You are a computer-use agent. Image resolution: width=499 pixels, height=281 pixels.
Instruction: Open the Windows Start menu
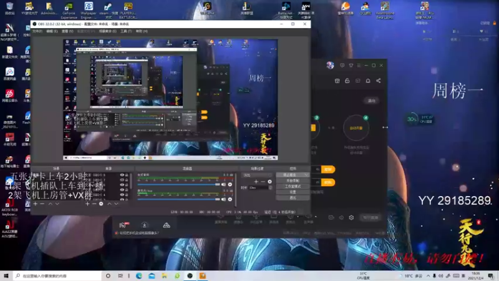point(6,275)
